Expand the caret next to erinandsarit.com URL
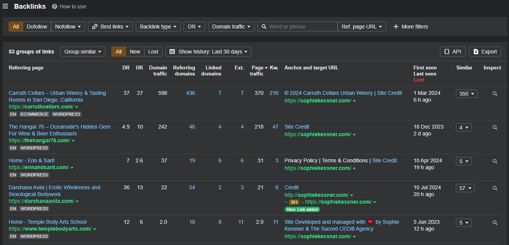Screen dimensions: 509x245 point(72,168)
